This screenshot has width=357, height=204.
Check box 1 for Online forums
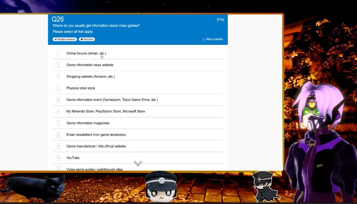click(x=58, y=53)
